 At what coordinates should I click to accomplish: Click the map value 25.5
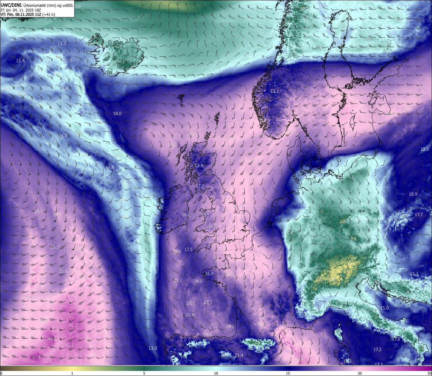(x=208, y=302)
